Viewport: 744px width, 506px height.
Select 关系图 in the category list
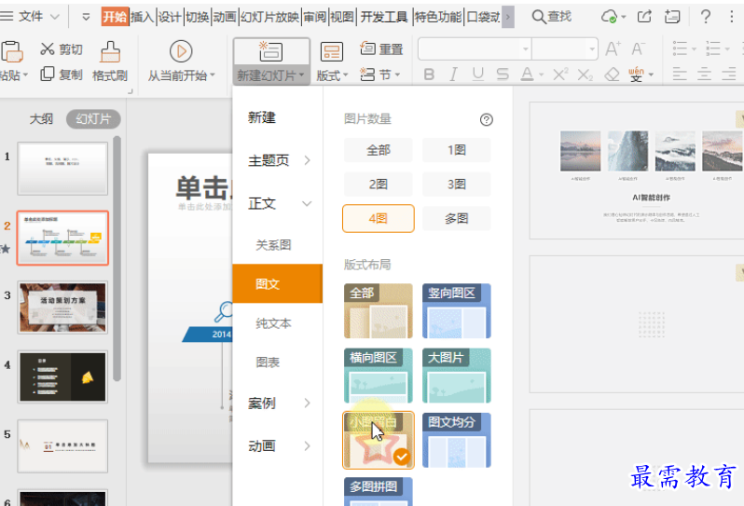point(273,245)
